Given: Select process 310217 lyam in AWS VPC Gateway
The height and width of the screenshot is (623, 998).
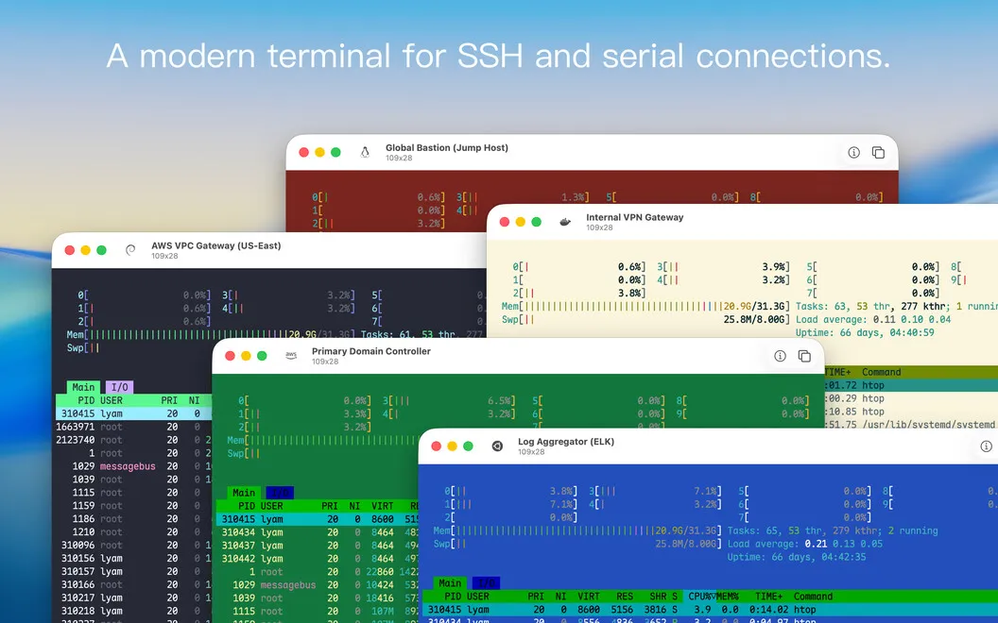Looking at the screenshot, I should pyautogui.click(x=133, y=598).
